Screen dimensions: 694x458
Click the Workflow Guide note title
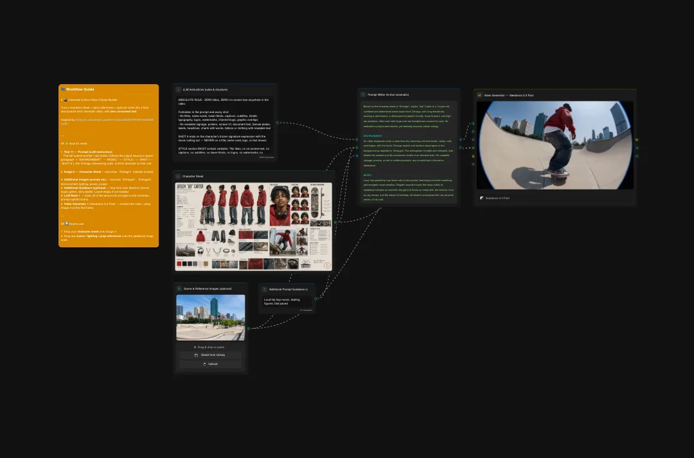click(x=80, y=89)
